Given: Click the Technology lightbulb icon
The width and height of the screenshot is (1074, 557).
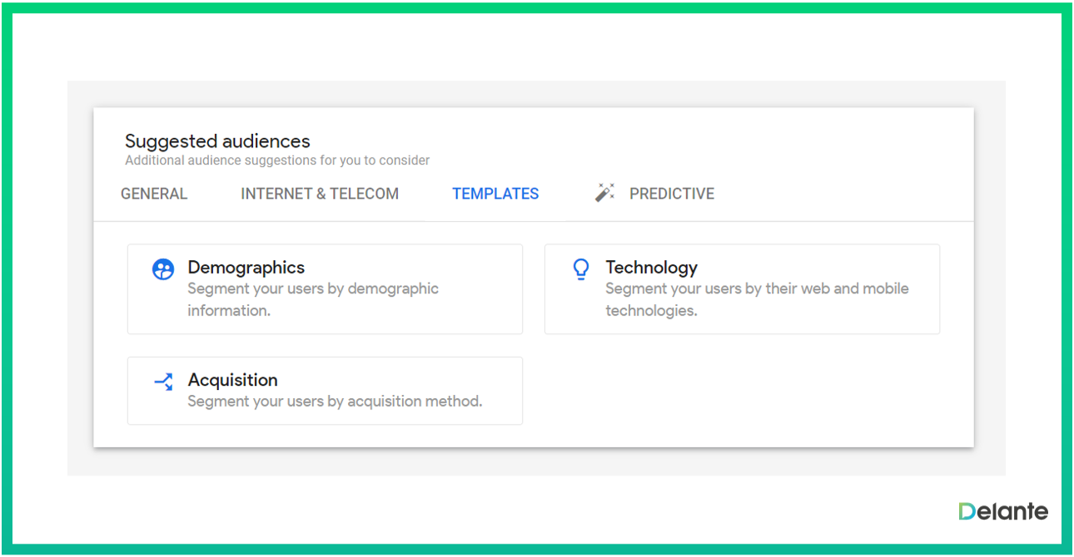Looking at the screenshot, I should click(581, 269).
